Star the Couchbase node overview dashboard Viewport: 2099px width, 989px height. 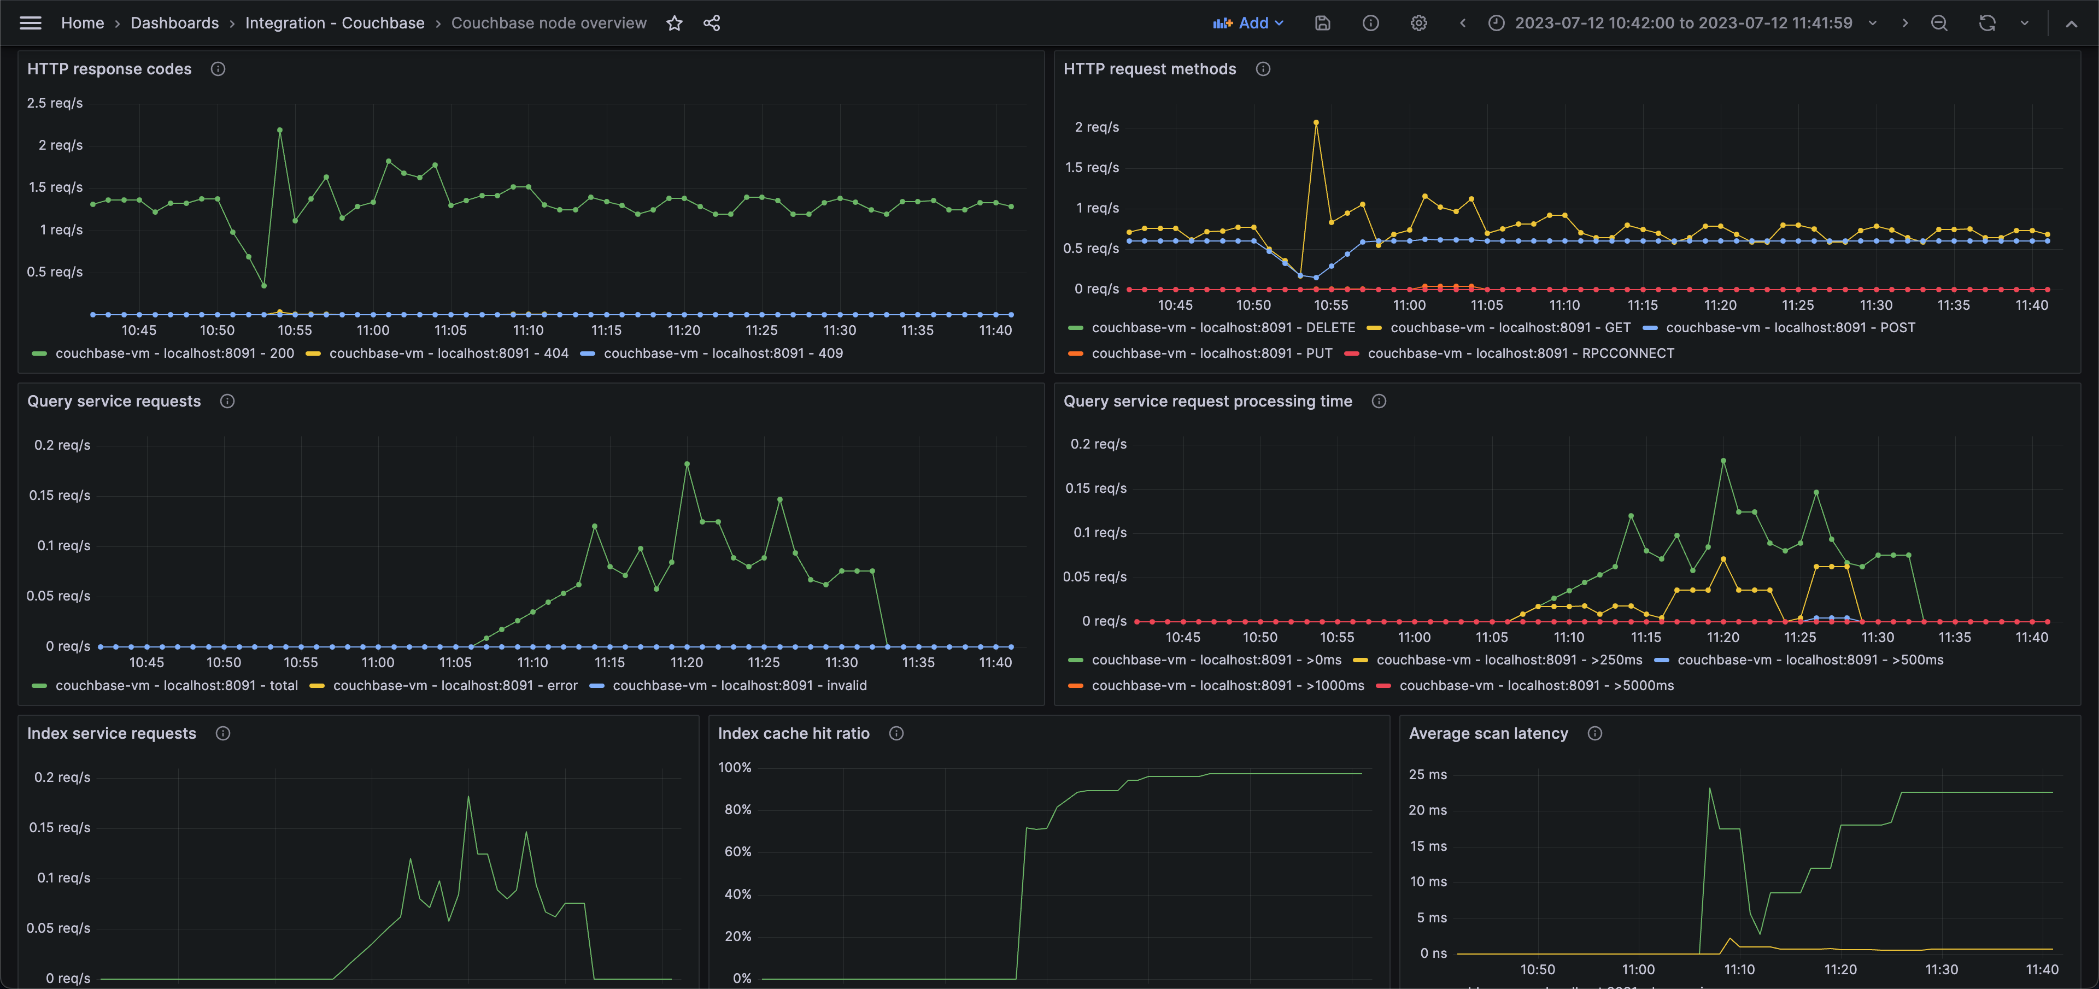[x=674, y=23]
